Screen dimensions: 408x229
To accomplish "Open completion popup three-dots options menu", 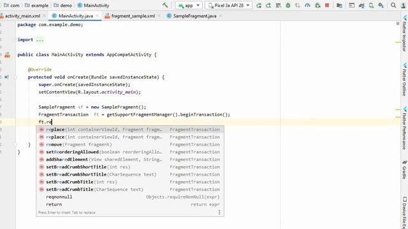I will [x=219, y=212].
